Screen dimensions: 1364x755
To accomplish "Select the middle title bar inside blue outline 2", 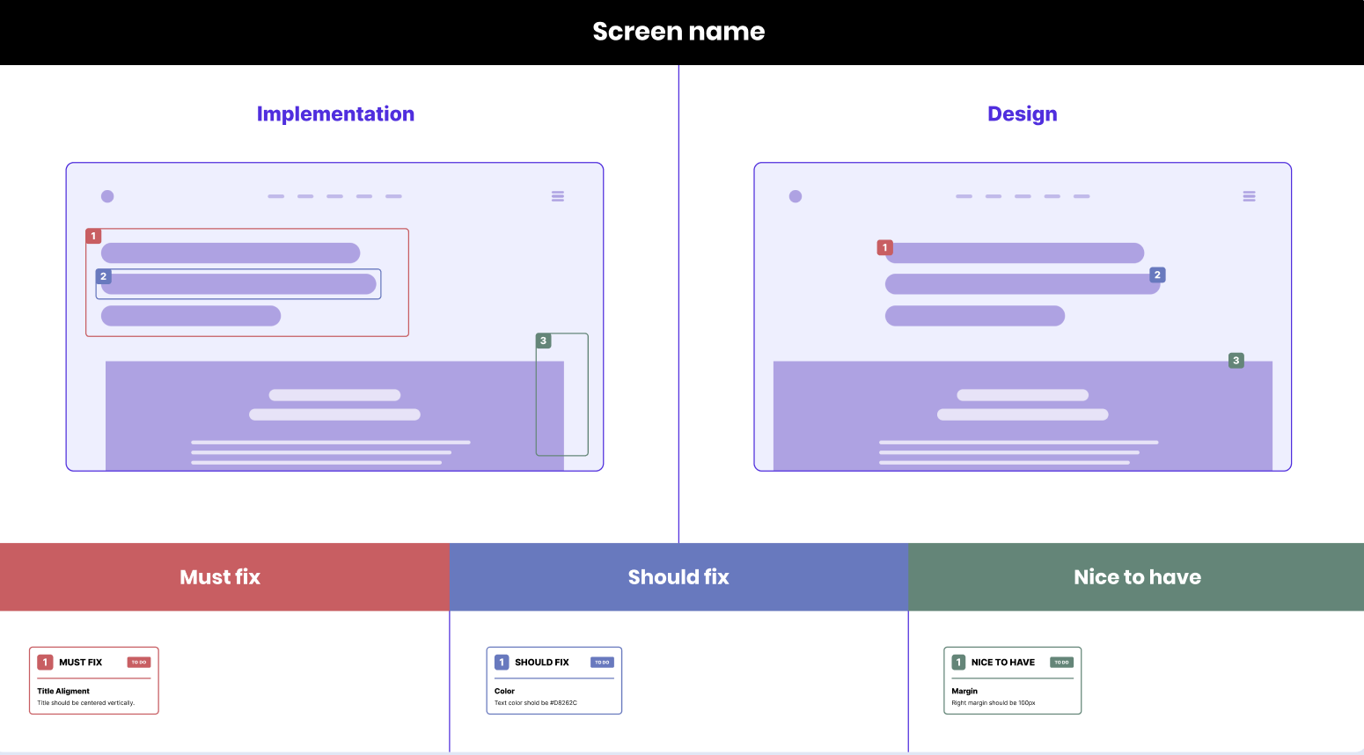I will click(238, 284).
